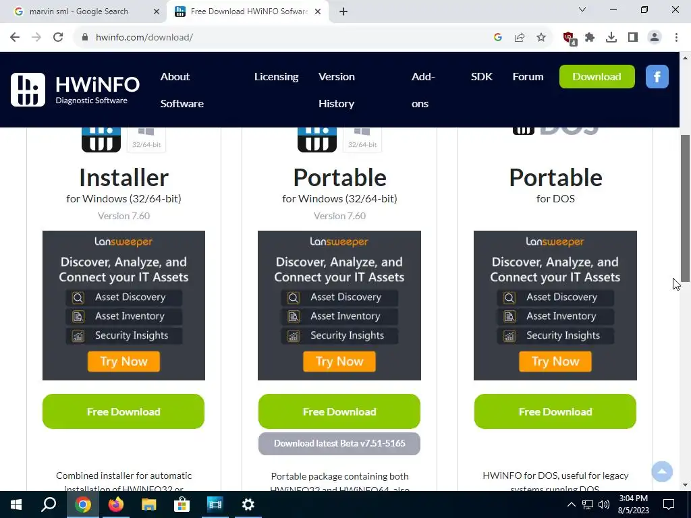The width and height of the screenshot is (691, 518).
Task: Open the Chrome profile avatar
Action: pos(655,37)
